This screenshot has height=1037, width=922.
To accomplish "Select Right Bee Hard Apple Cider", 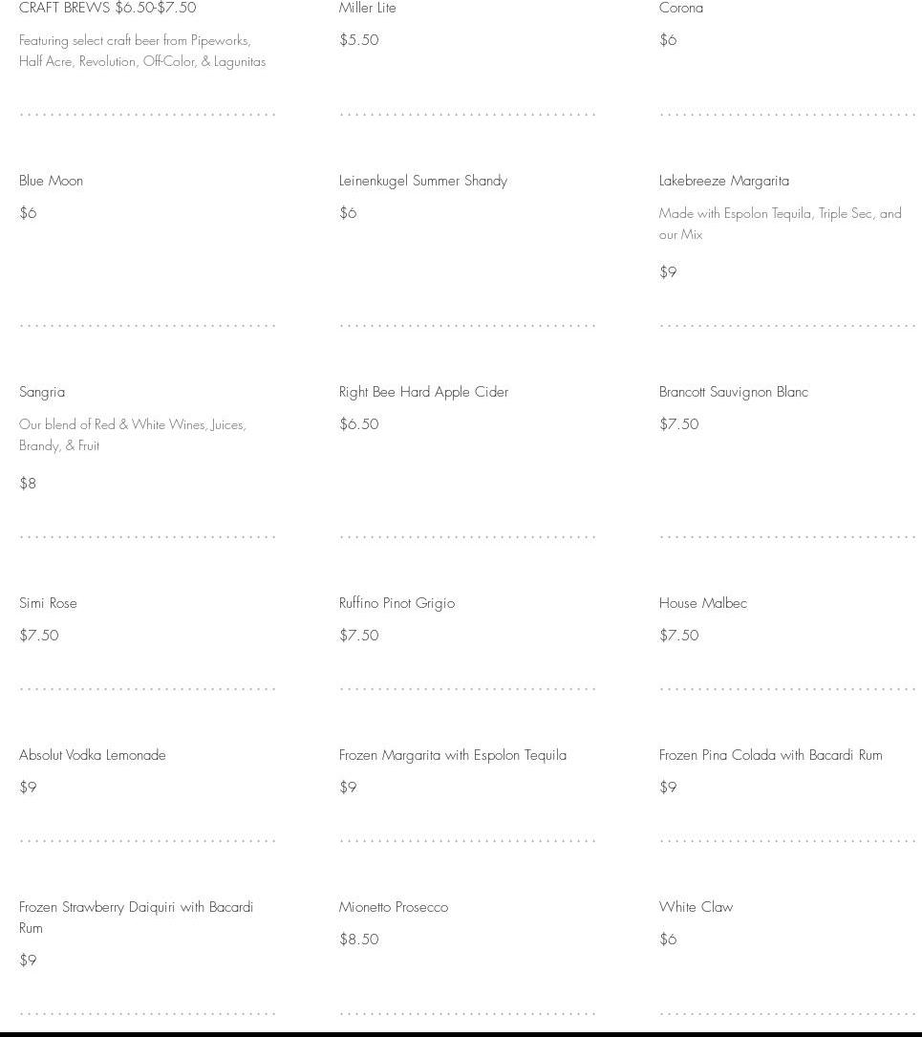I will (x=423, y=392).
